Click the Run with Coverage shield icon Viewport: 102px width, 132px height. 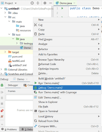[x=35, y=92]
